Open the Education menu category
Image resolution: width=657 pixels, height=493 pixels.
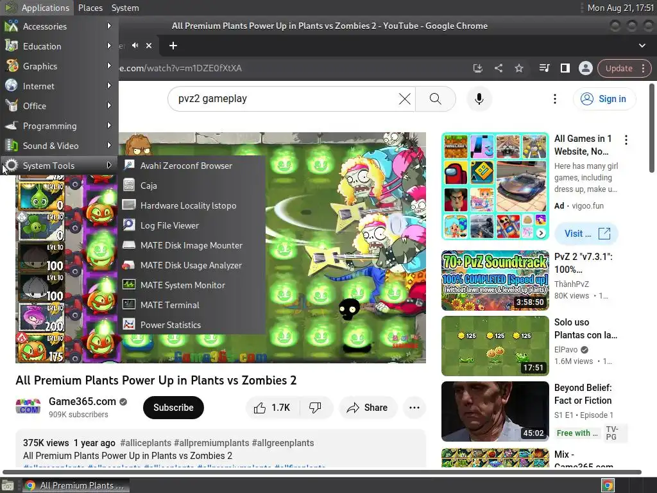58,46
